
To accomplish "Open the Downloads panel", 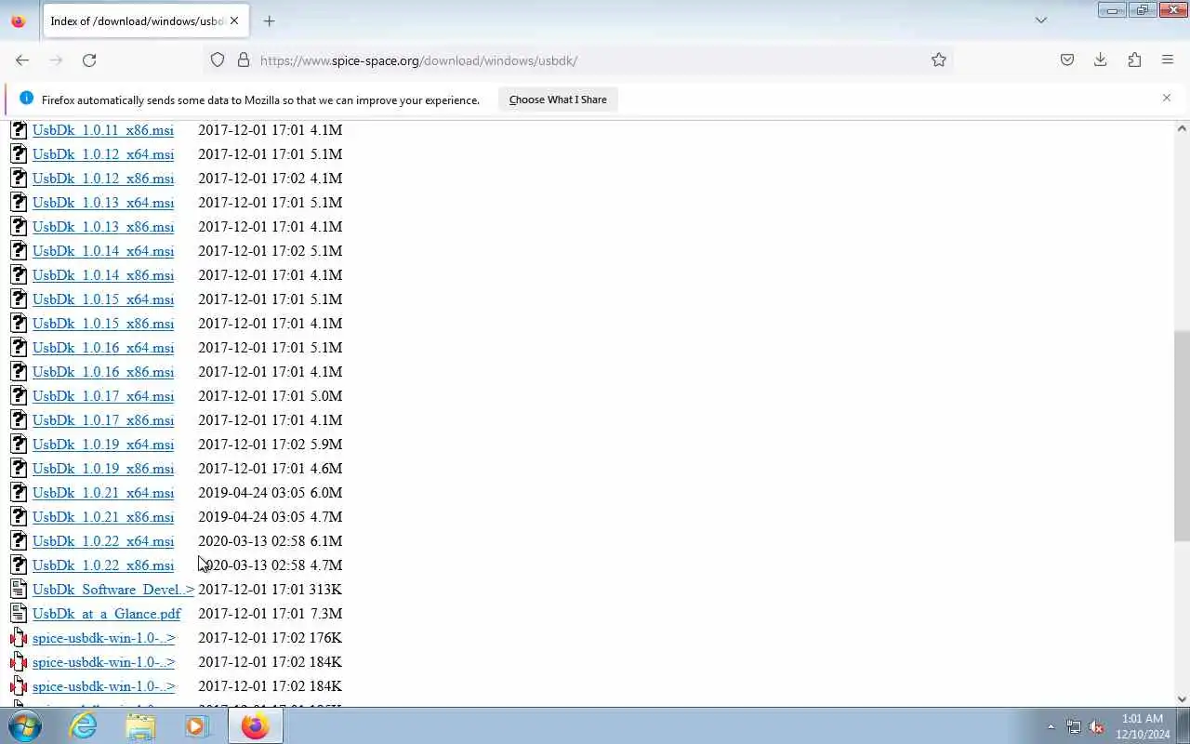I will (x=1101, y=60).
